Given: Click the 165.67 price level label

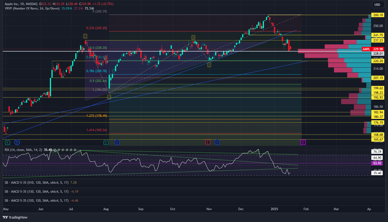Looking at the screenshot, I should coord(378,140).
